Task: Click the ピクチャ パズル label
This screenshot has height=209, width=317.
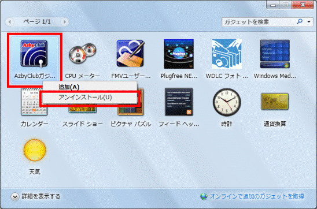Action: click(131, 124)
